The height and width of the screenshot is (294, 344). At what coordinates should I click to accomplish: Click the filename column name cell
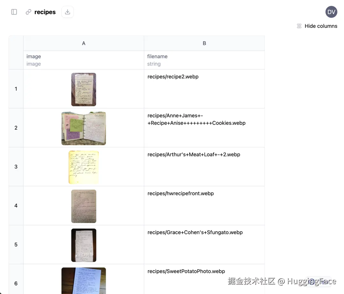click(x=204, y=60)
